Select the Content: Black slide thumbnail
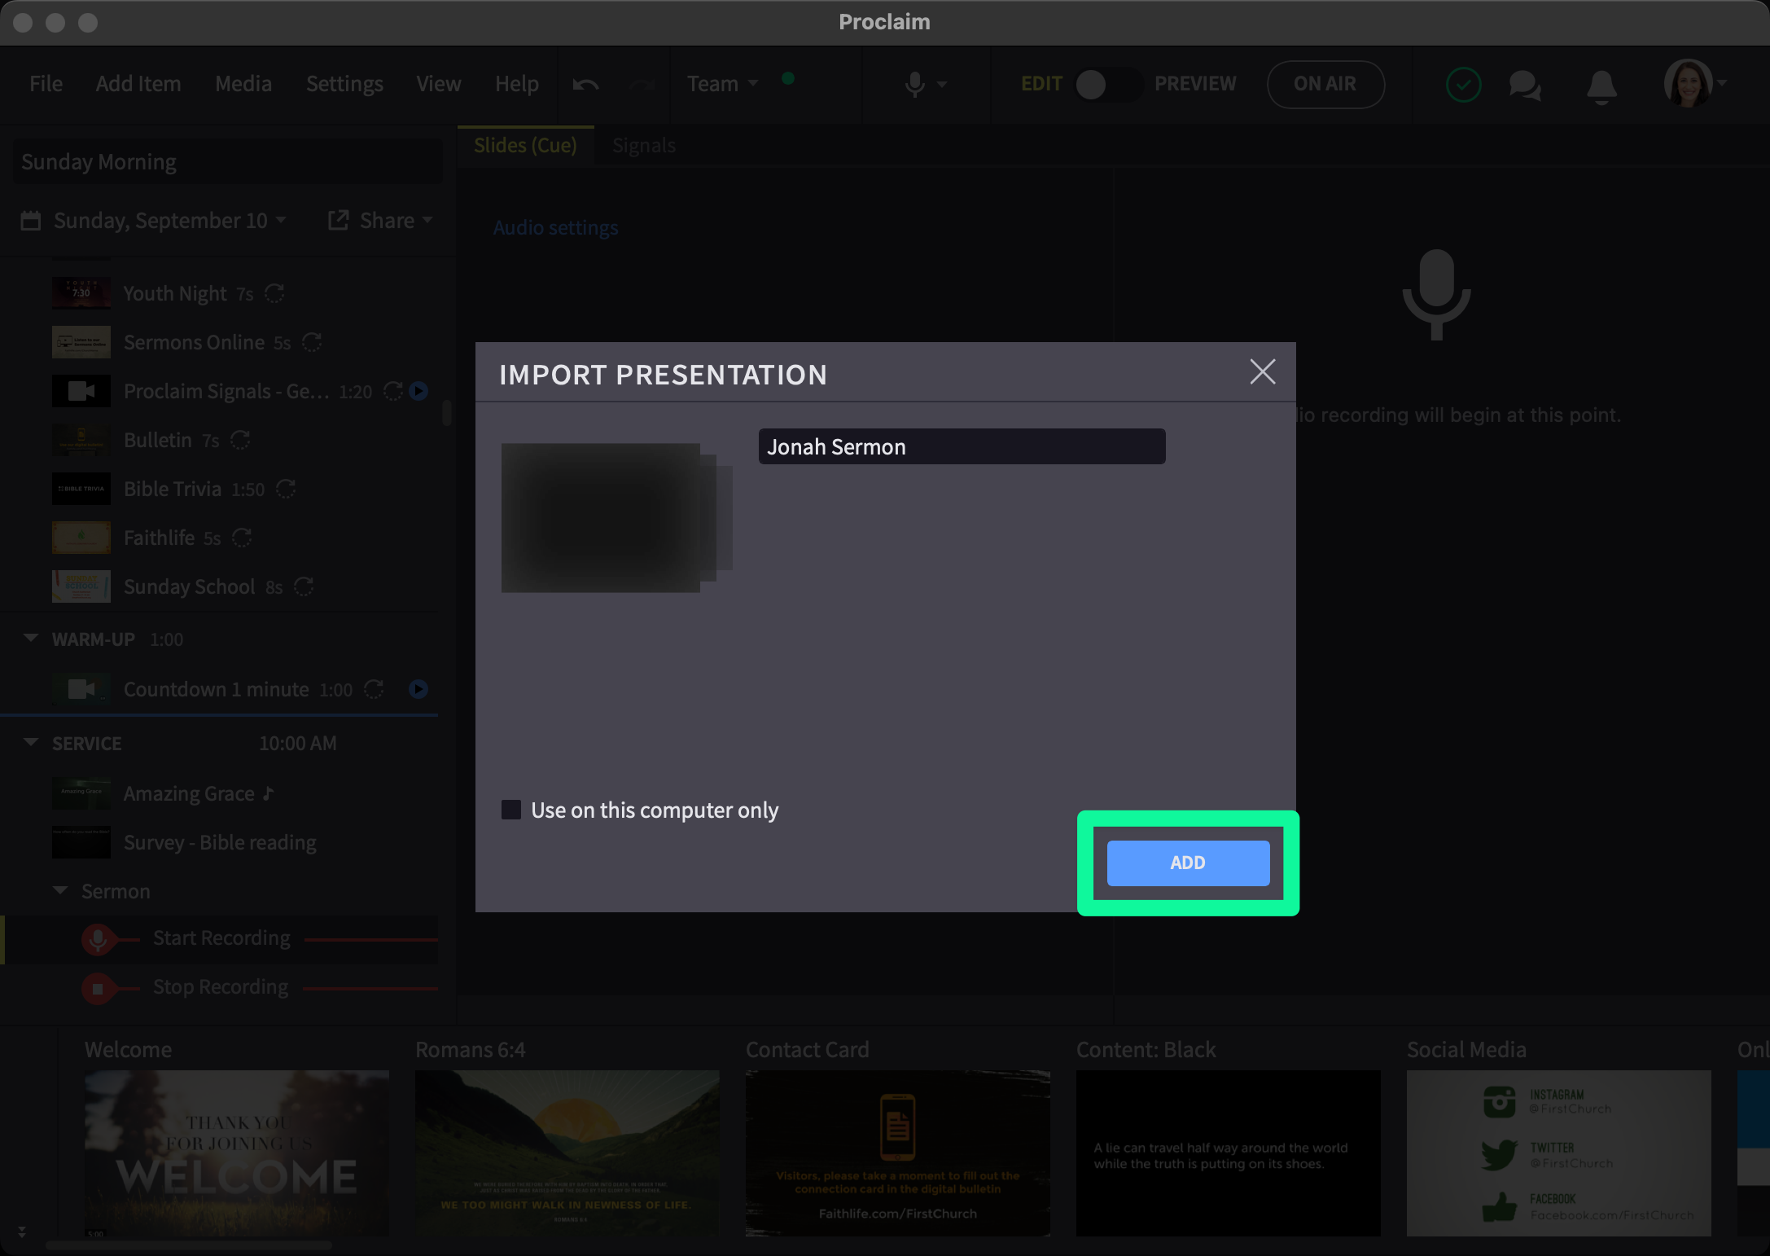1770x1256 pixels. click(x=1229, y=1153)
